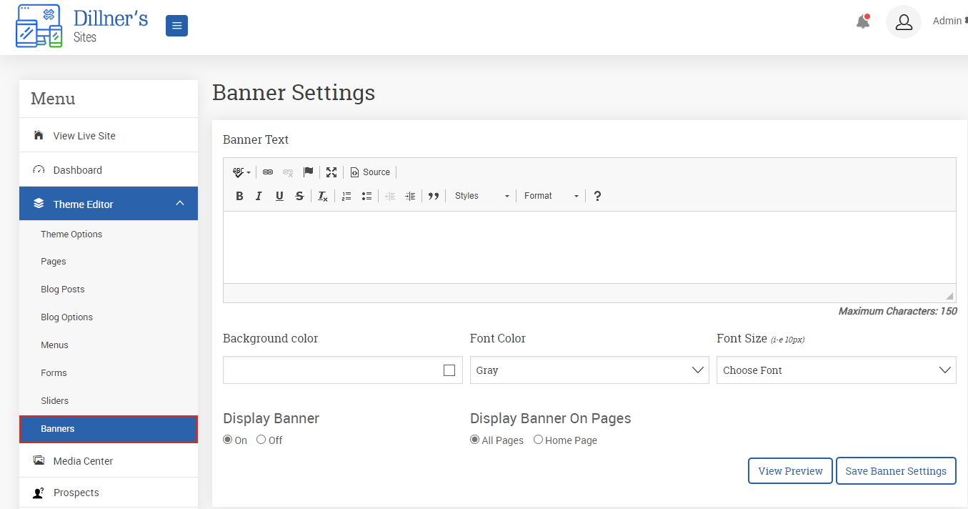Image resolution: width=968 pixels, height=509 pixels.
Task: Open the Choose Font size dropdown
Action: click(837, 370)
